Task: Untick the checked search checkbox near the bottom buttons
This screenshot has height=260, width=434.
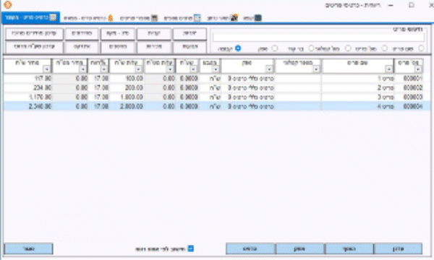Action: point(191,248)
